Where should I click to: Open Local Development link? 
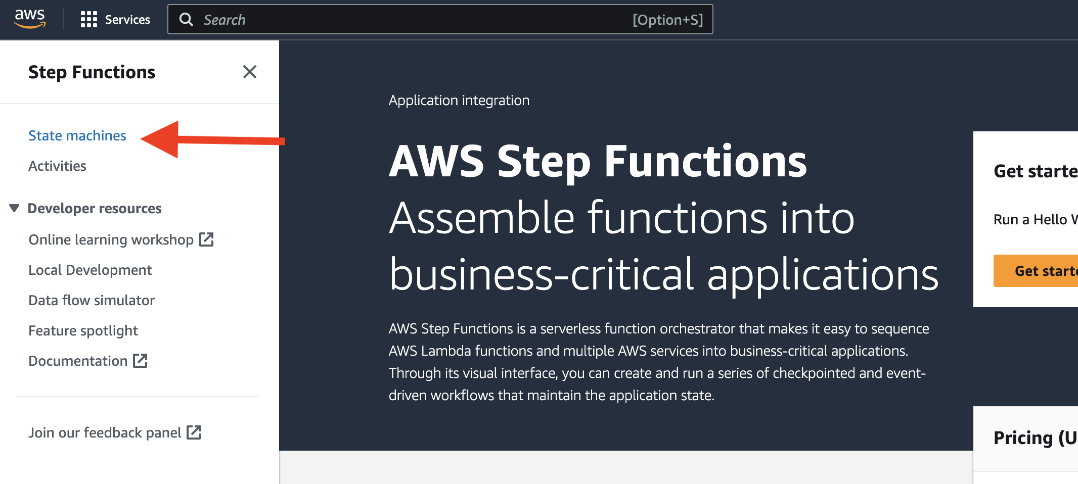point(90,270)
